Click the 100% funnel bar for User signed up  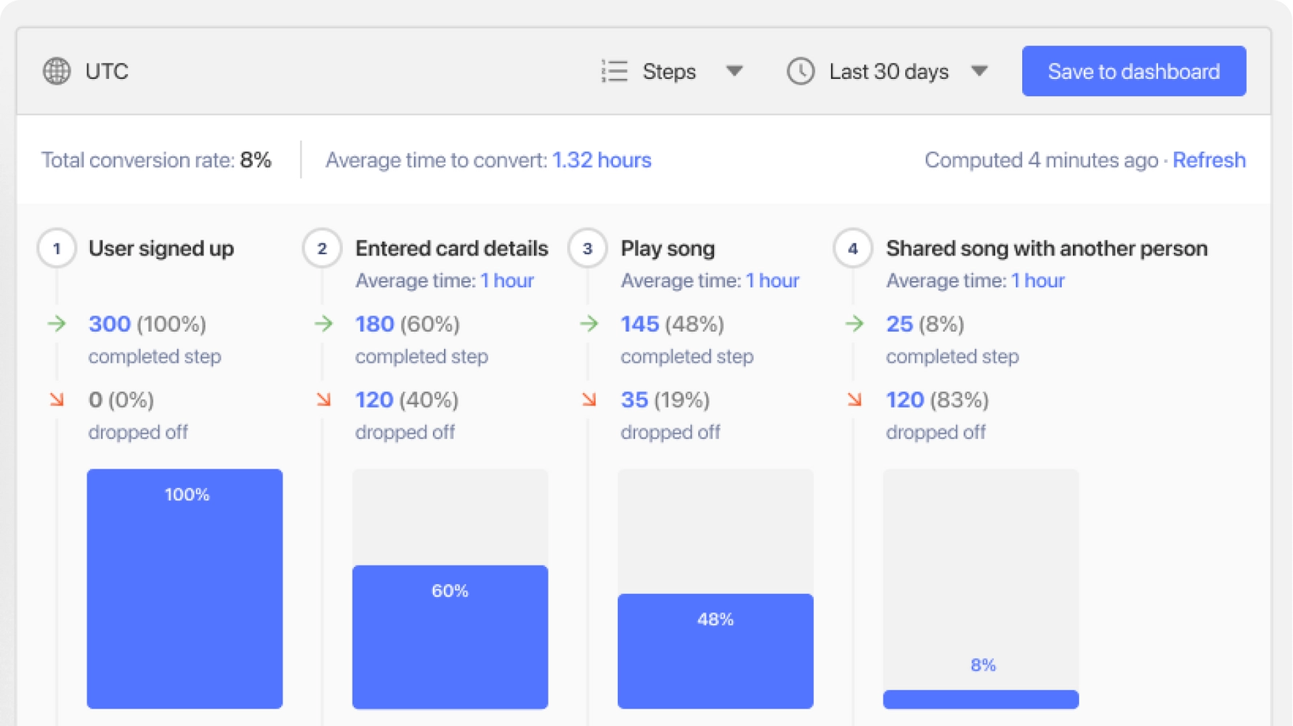pyautogui.click(x=185, y=588)
